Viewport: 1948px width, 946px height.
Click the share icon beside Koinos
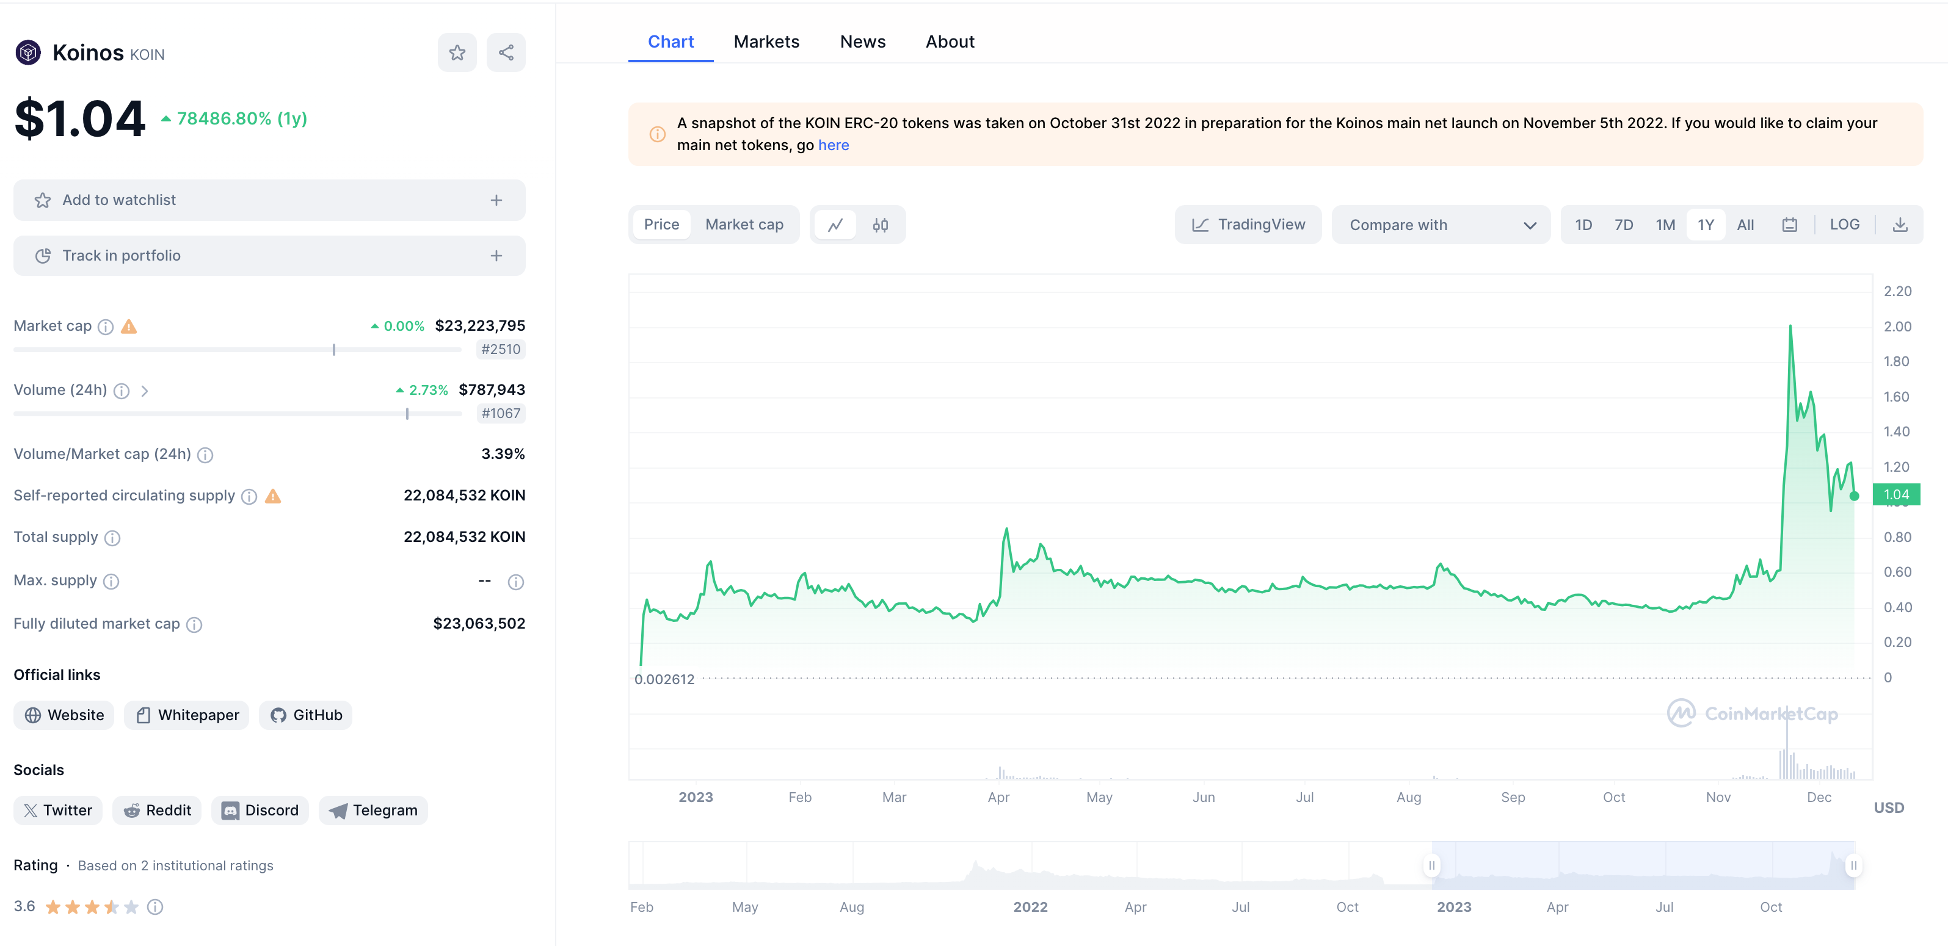pyautogui.click(x=506, y=53)
